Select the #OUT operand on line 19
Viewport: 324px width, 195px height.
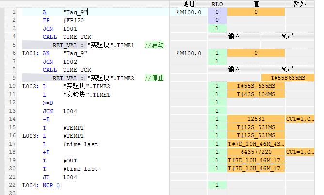pyautogui.click(x=70, y=160)
